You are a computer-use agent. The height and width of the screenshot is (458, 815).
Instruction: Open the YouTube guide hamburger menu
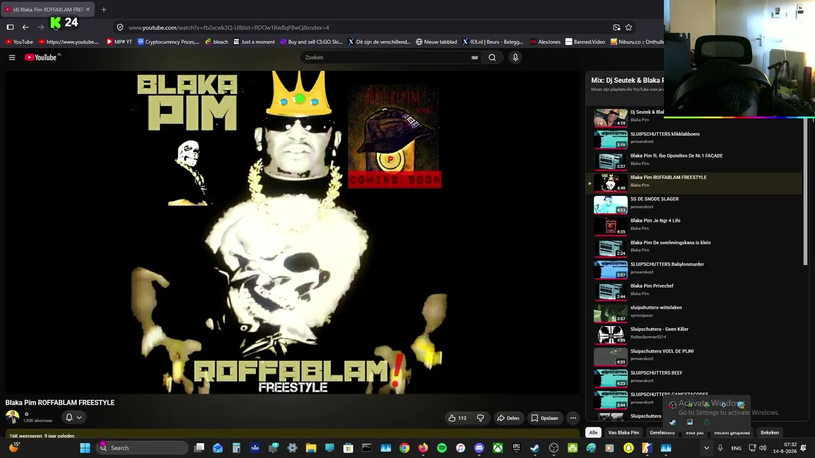pyautogui.click(x=12, y=57)
